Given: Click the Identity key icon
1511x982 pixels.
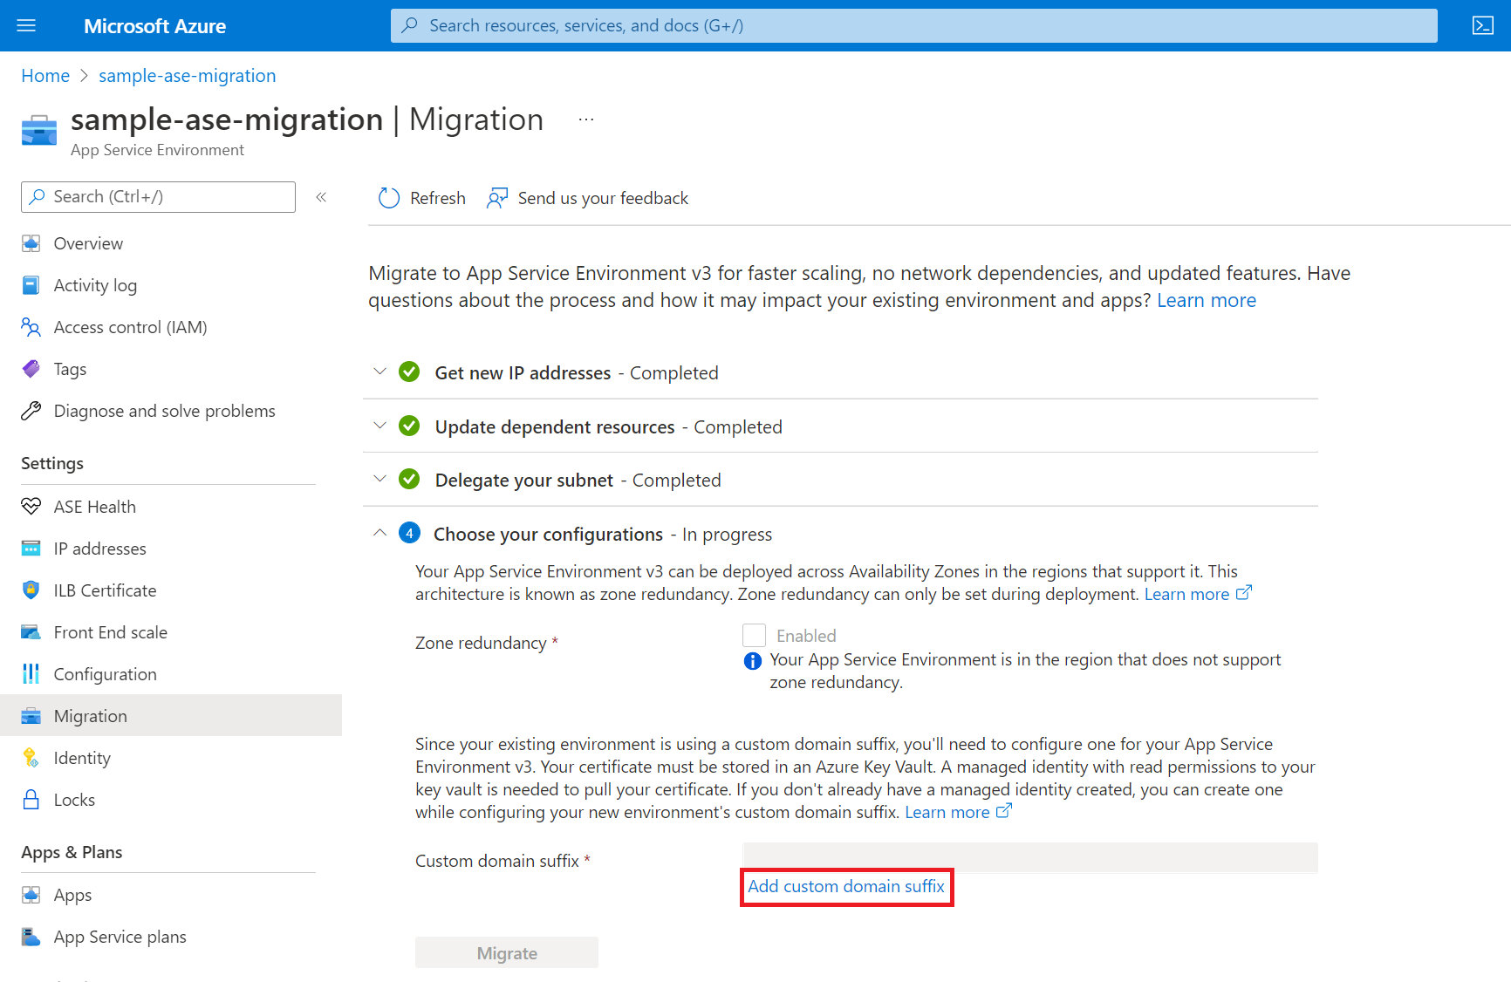Looking at the screenshot, I should coord(31,758).
